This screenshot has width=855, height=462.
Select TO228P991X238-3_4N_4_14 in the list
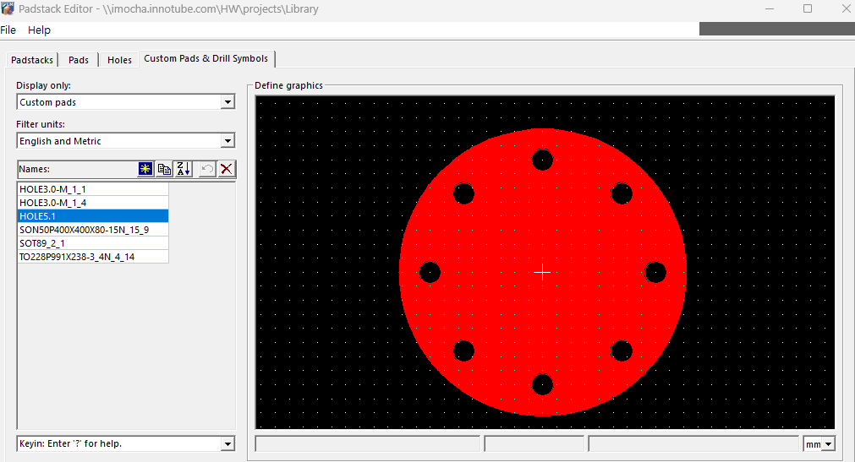(77, 257)
